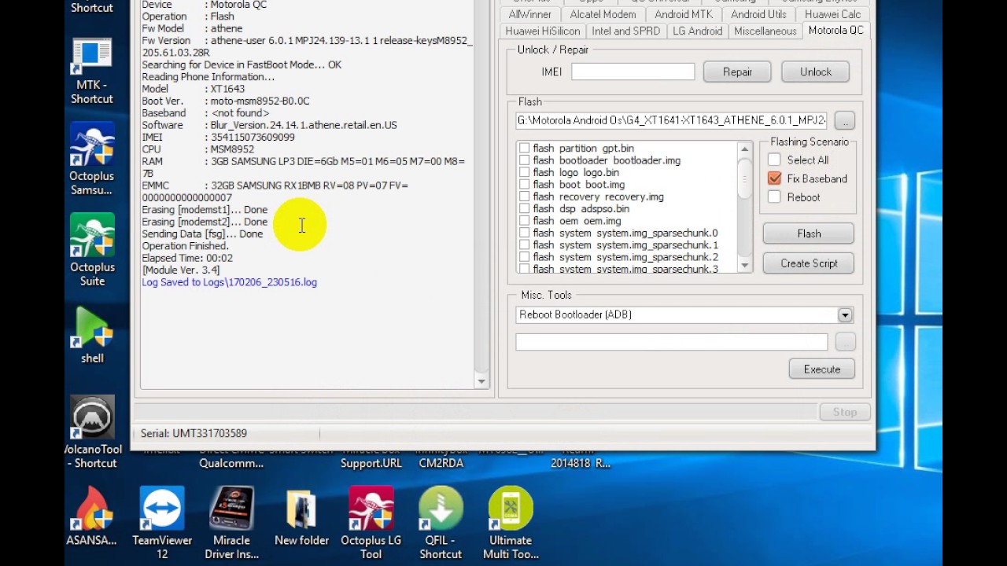The height and width of the screenshot is (566, 1007).
Task: Open Reboot Bootloader (ADB) dropdown
Action: point(845,315)
